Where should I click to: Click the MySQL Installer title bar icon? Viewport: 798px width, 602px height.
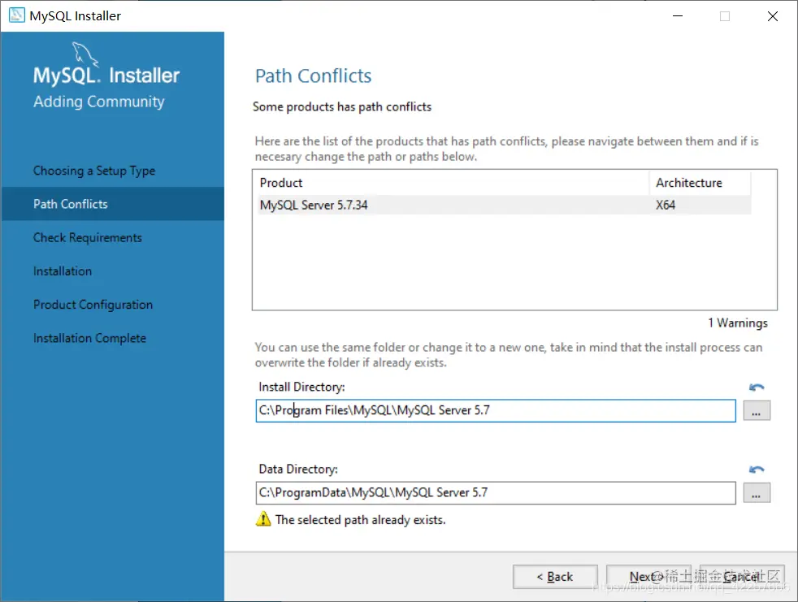pyautogui.click(x=16, y=15)
